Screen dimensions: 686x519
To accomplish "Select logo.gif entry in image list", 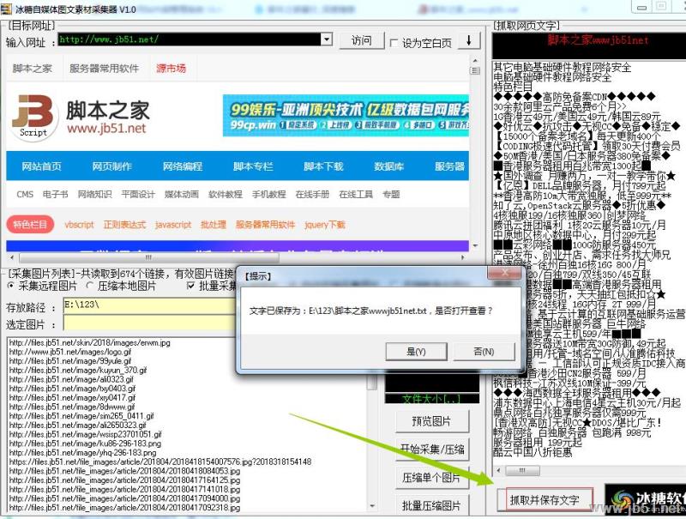I will pyautogui.click(x=70, y=352).
